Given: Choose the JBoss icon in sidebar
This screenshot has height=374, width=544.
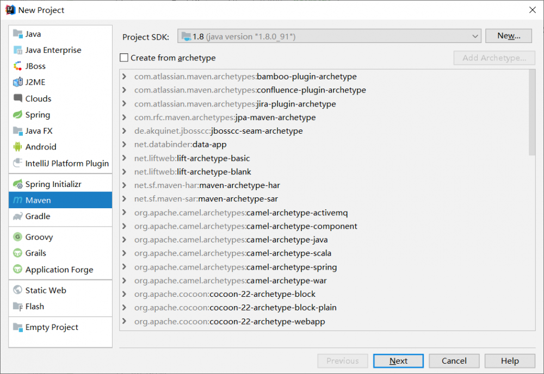Looking at the screenshot, I should click(x=18, y=66).
